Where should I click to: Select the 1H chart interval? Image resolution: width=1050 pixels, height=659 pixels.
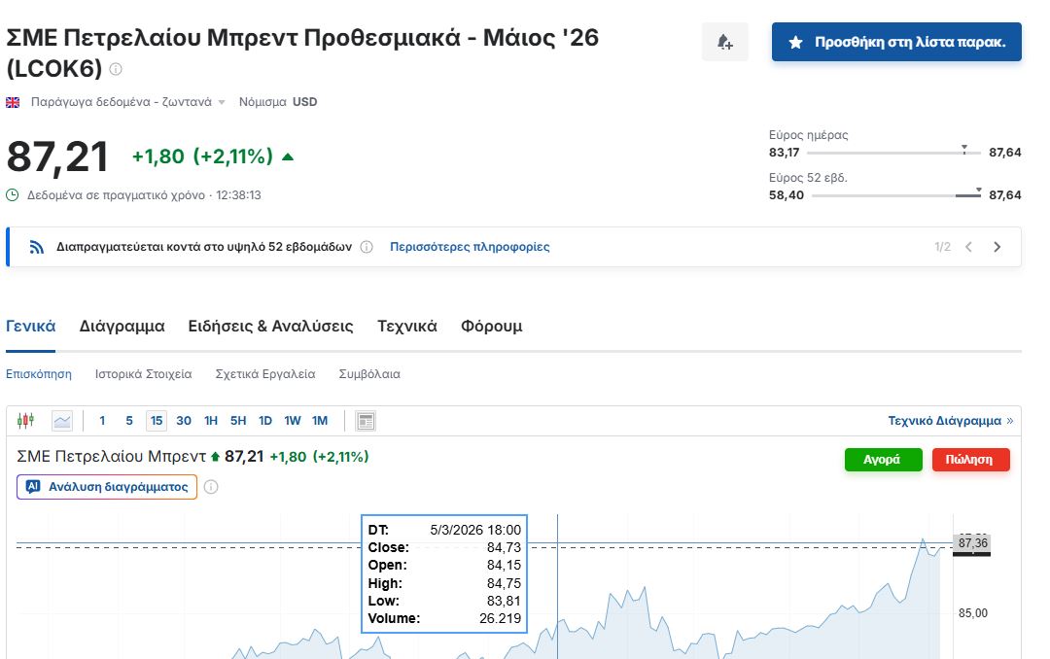(x=211, y=421)
